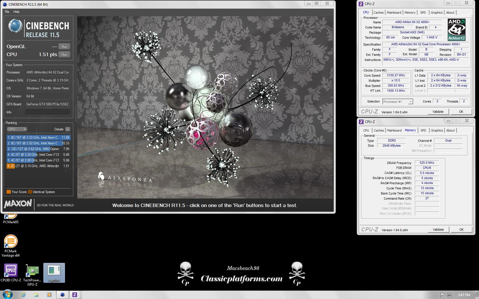Click the MAXON logo in Cinebench
Screen dimensions: 479x299
(x=18, y=204)
